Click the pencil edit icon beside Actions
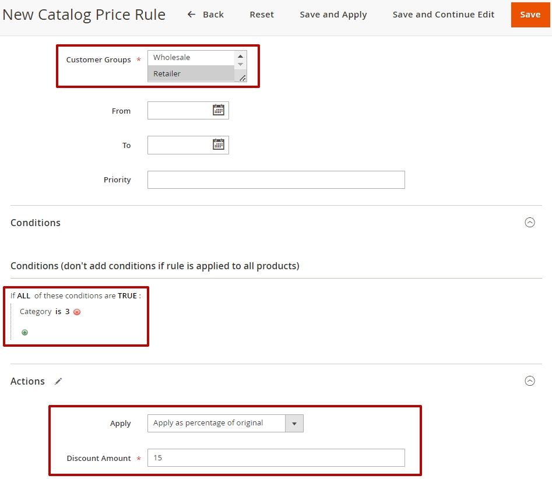This screenshot has width=552, height=479. (x=58, y=381)
